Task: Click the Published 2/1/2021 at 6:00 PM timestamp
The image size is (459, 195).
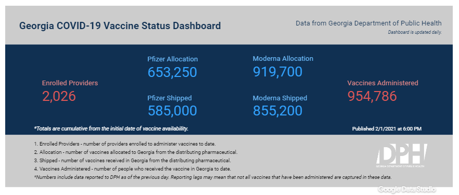Action: tap(387, 128)
